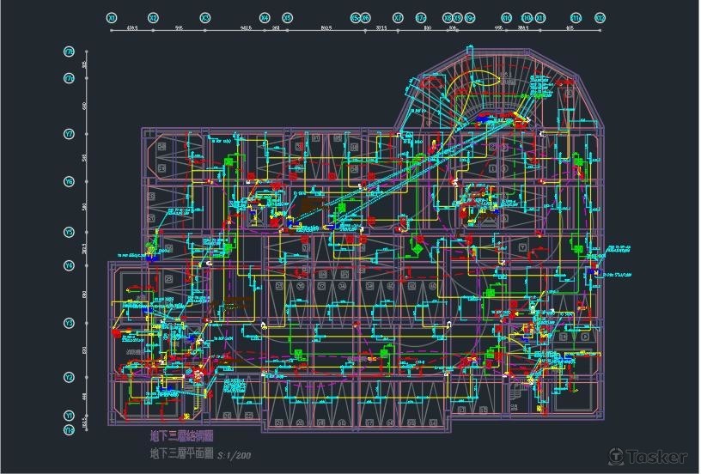Select the X4 column grid bubble
This screenshot has width=701, height=474.
point(264,17)
